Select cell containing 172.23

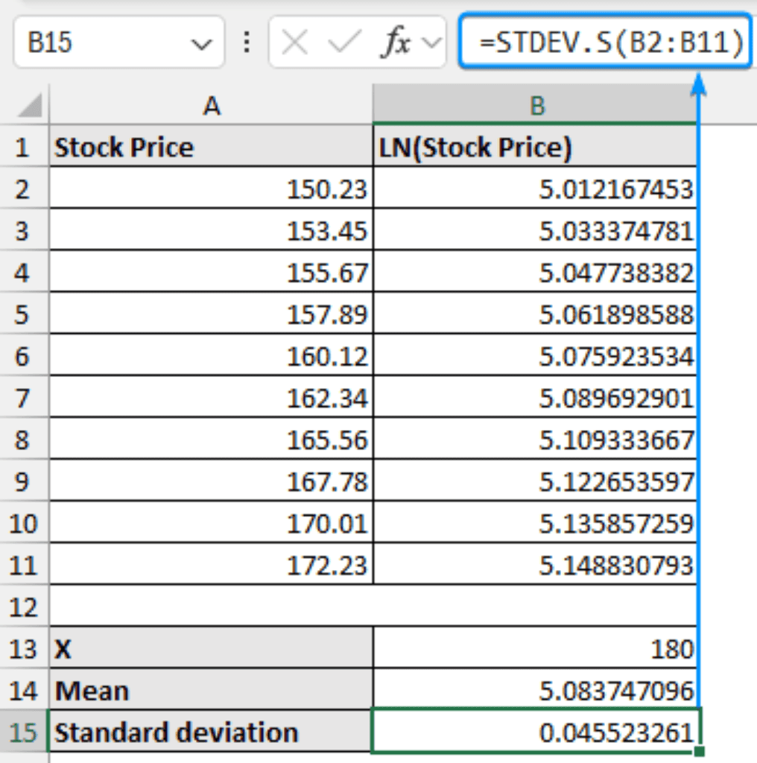click(212, 566)
